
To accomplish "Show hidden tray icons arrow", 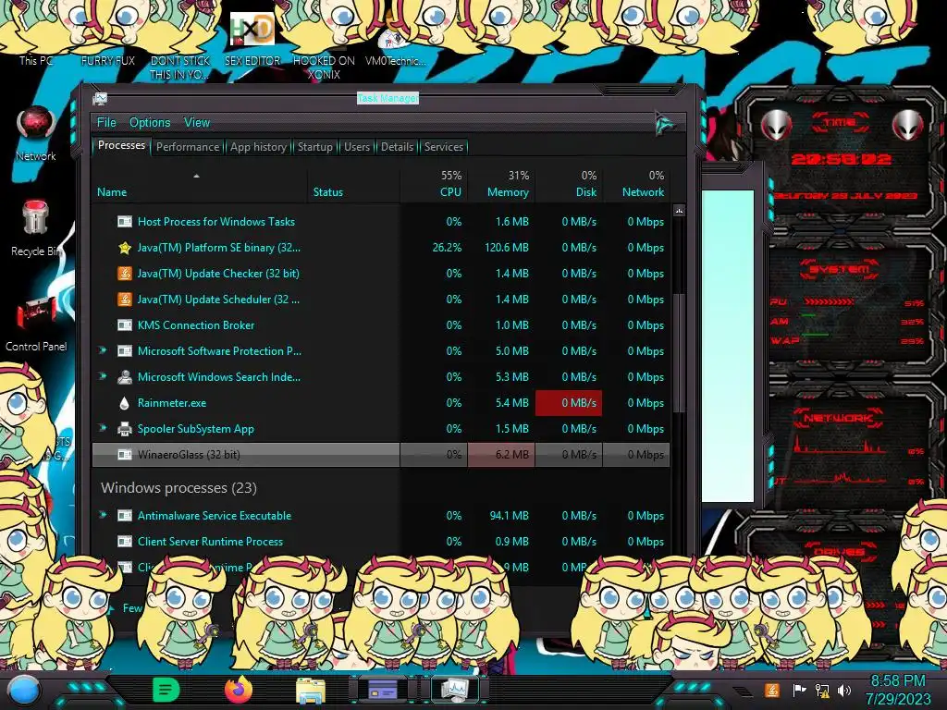I will point(743,692).
